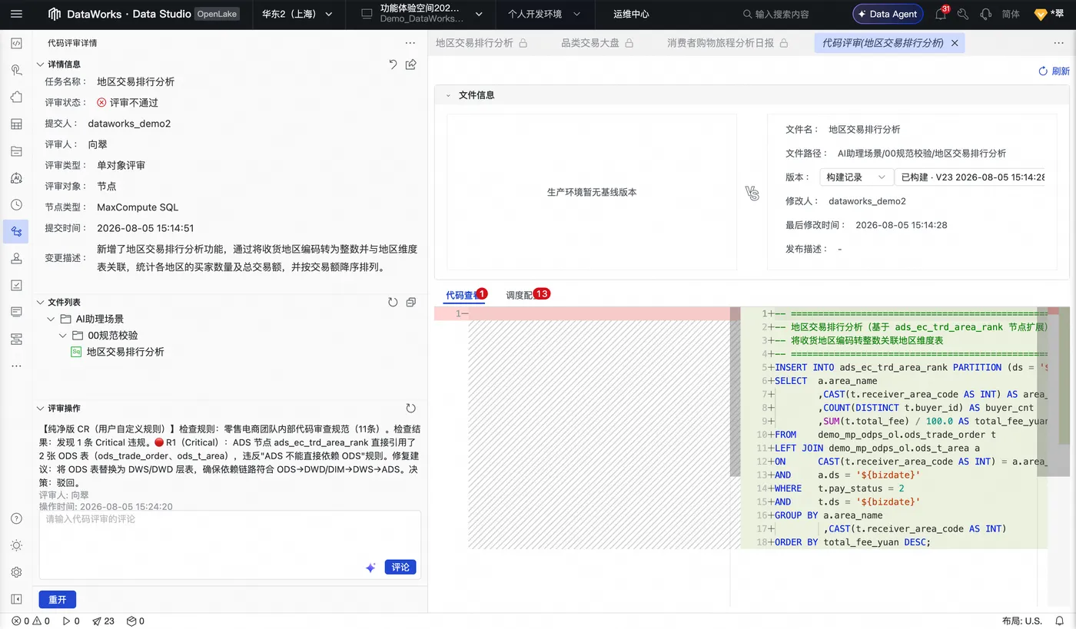Open the wrench tools icon in header

tap(962, 14)
